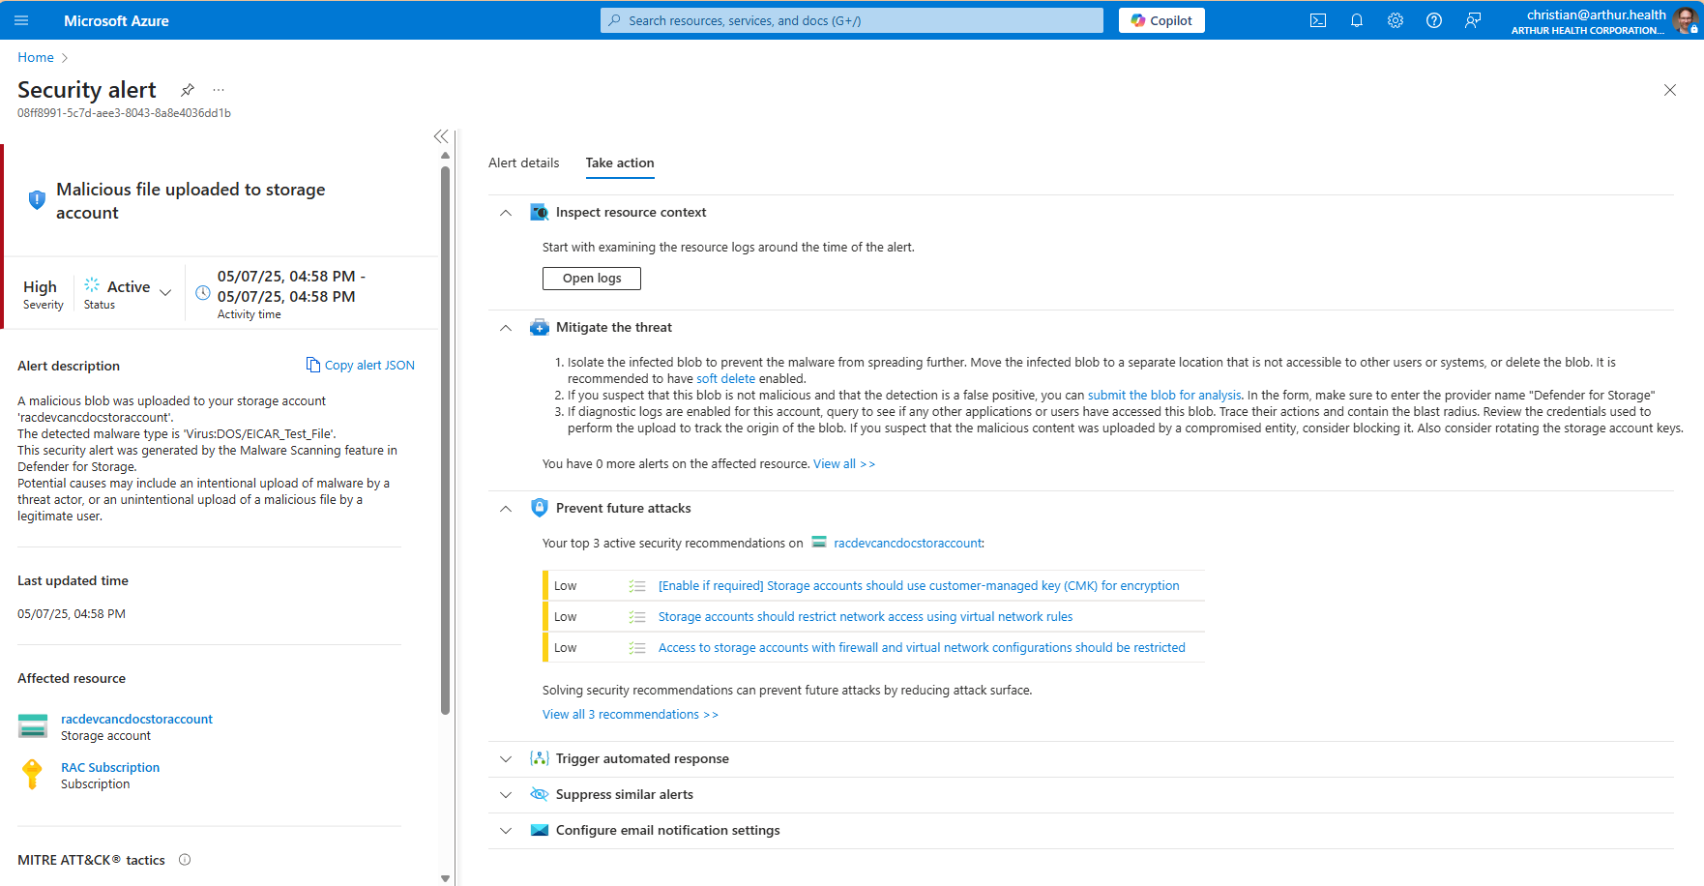The image size is (1704, 886).
Task: Open racdevcancdocstoraccount link in recommendations
Action: coord(907,544)
